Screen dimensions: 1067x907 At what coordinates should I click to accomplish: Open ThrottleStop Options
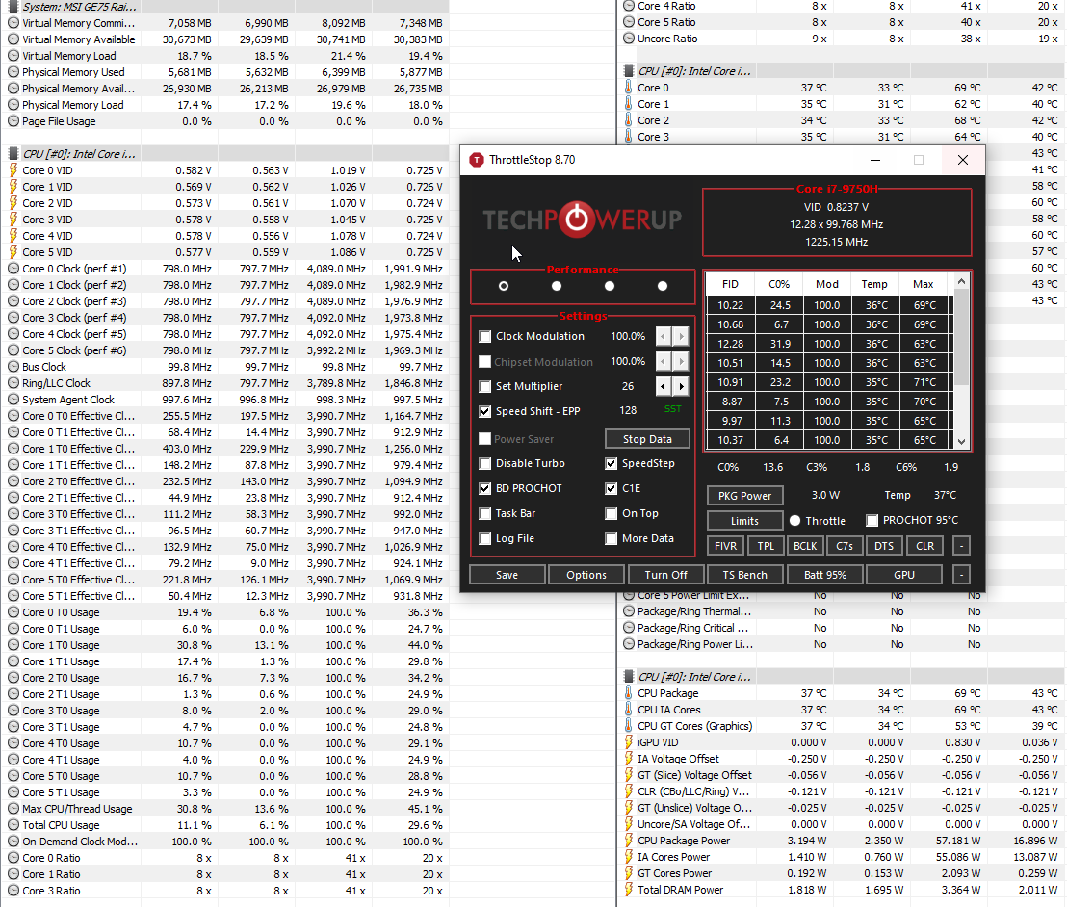tap(586, 575)
